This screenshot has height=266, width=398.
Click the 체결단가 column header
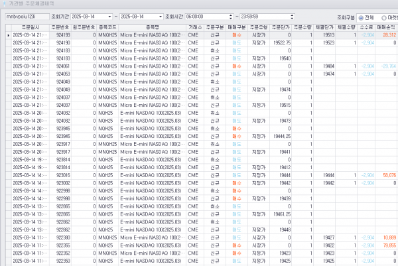[x=324, y=27]
